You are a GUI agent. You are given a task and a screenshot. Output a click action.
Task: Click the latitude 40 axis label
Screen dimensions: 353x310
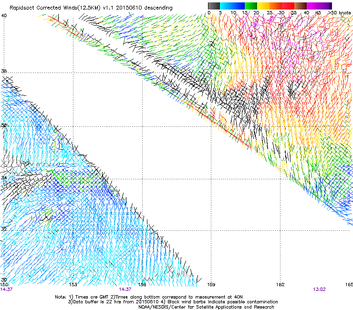tap(4, 16)
